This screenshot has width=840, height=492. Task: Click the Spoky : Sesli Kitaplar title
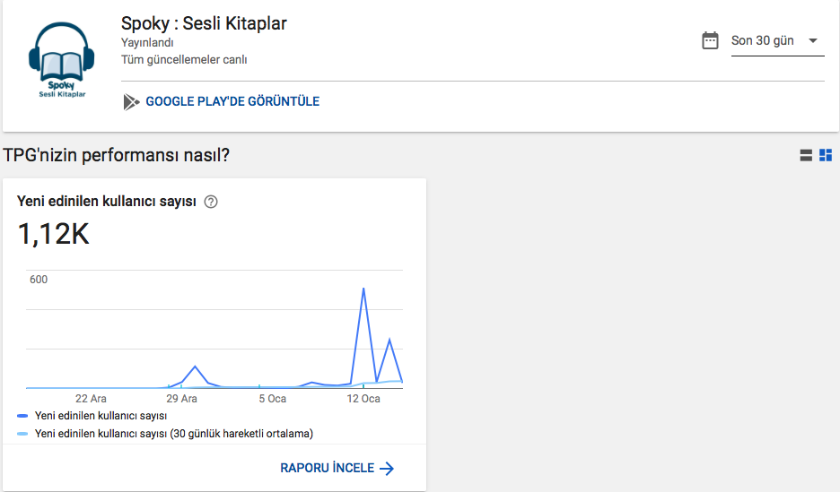[204, 23]
